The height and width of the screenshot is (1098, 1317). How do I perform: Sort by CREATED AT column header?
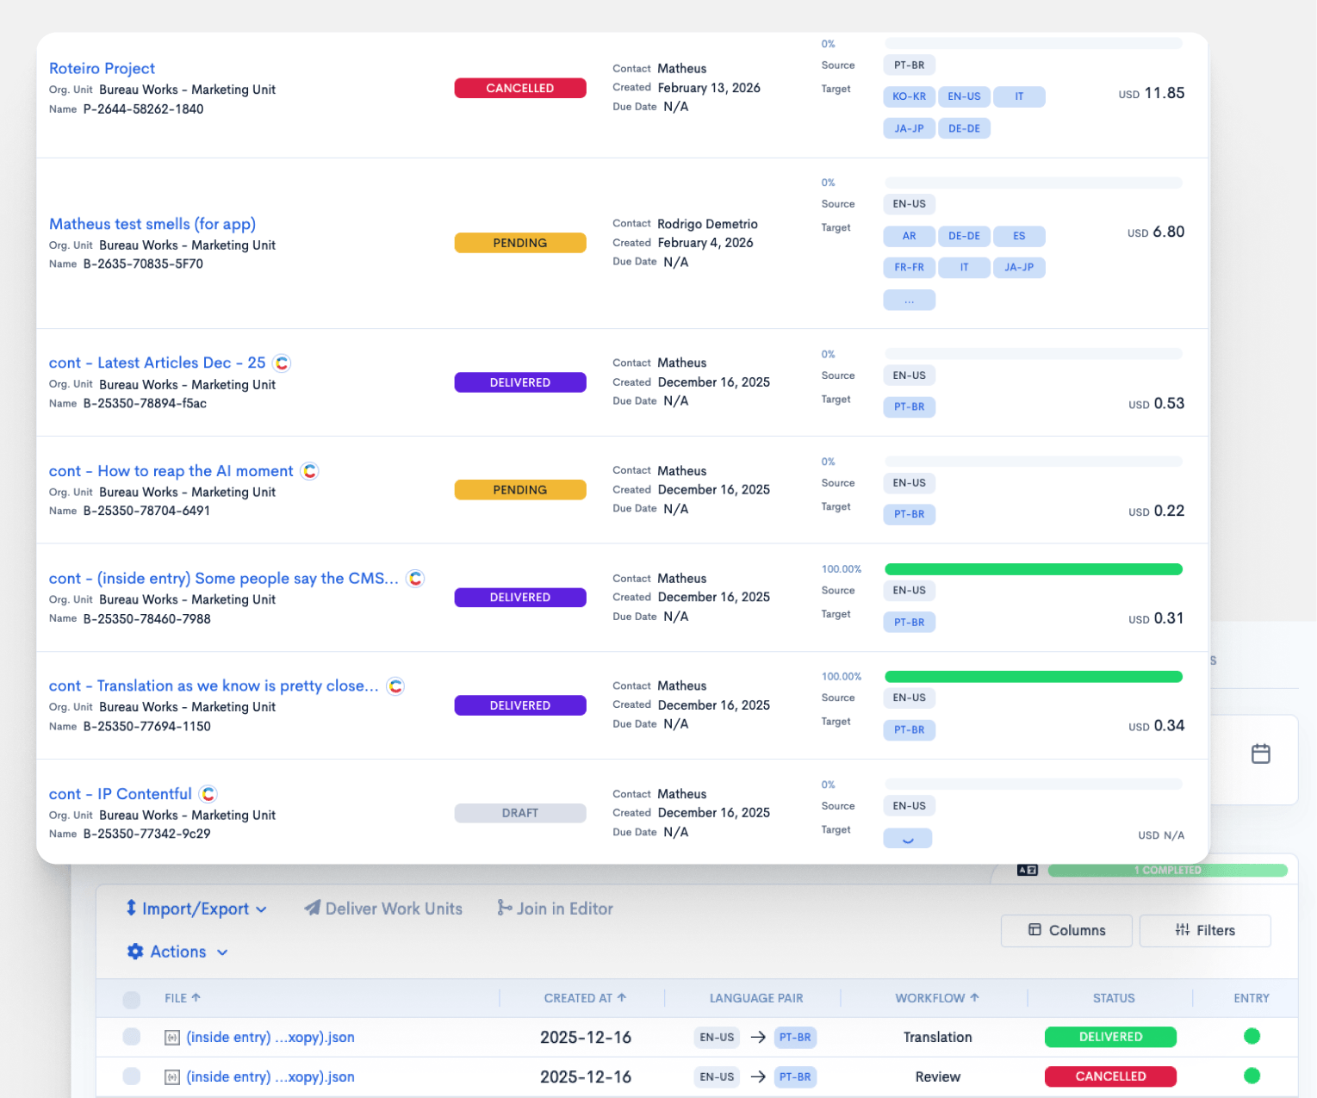pos(585,998)
